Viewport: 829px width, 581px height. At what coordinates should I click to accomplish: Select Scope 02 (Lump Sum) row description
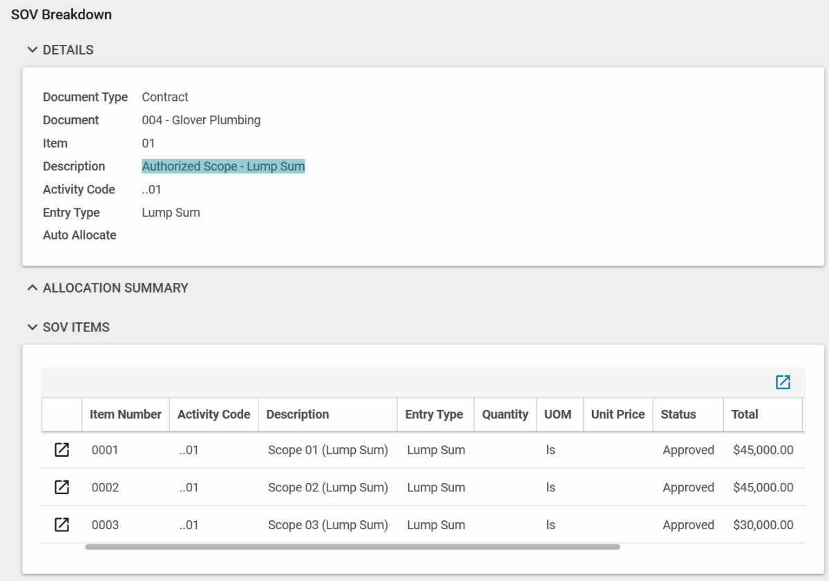[x=327, y=487]
